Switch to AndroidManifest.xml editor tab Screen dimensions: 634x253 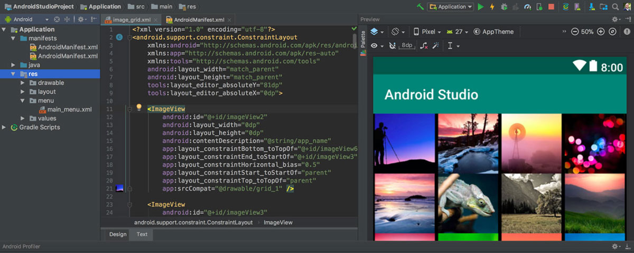pyautogui.click(x=199, y=20)
